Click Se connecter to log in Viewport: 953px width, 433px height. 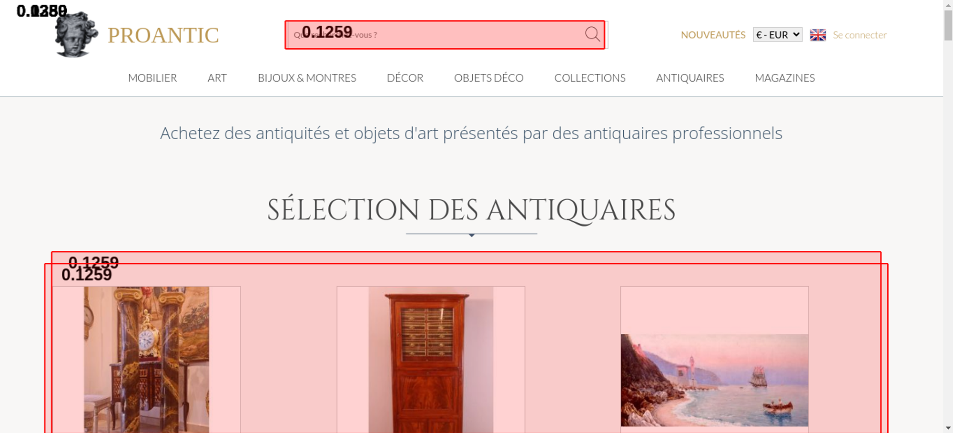coord(860,35)
